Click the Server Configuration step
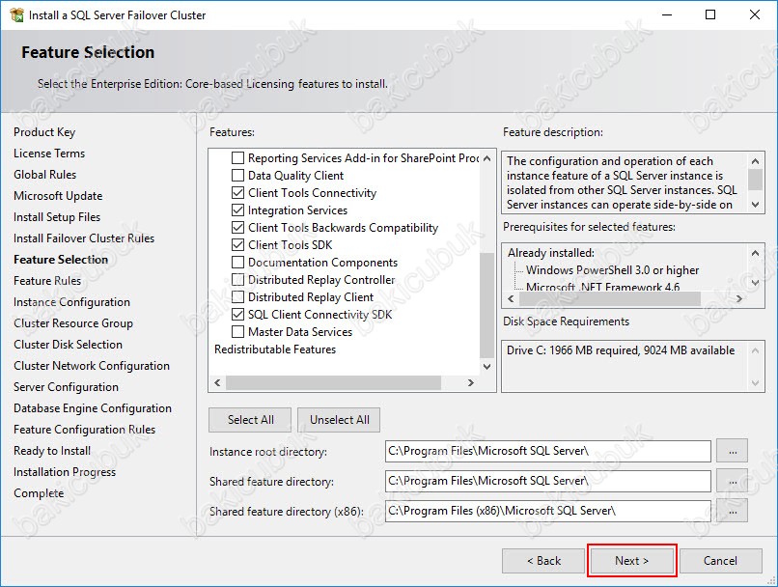The image size is (778, 587). click(x=66, y=387)
